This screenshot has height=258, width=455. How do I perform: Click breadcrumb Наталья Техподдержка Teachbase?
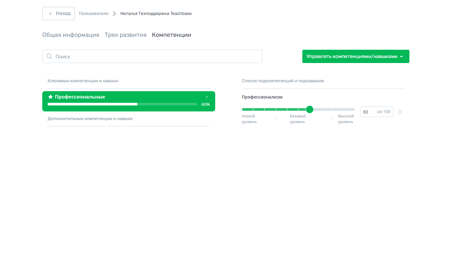coord(156,14)
